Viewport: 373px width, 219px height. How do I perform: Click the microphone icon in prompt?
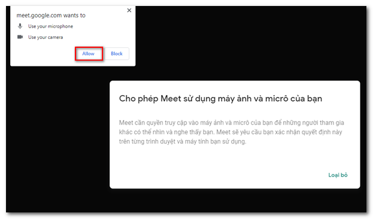20,26
